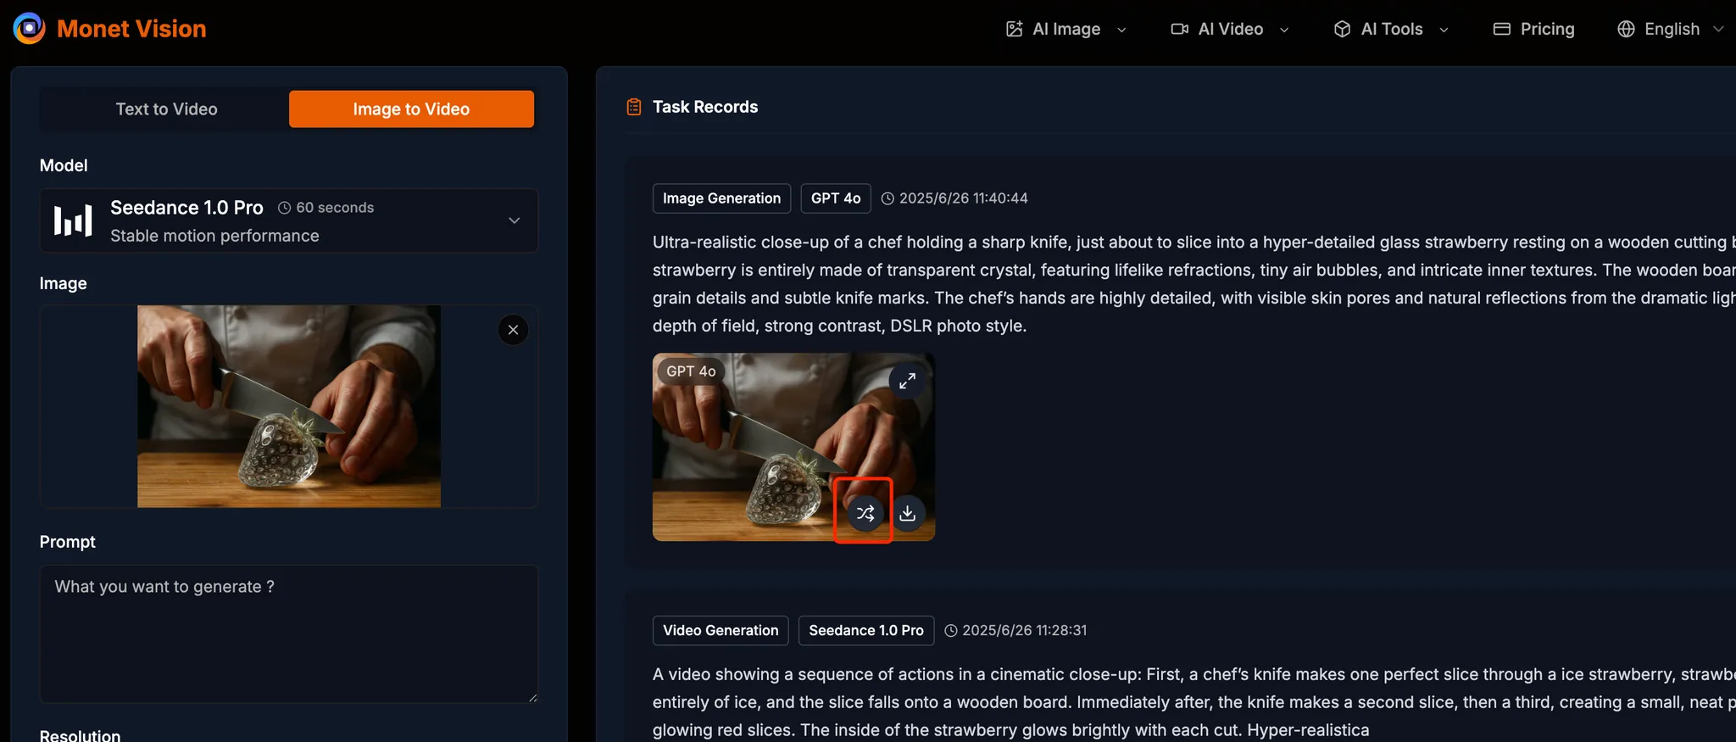Select the Image to Video tab
The width and height of the screenshot is (1736, 742).
pos(411,109)
